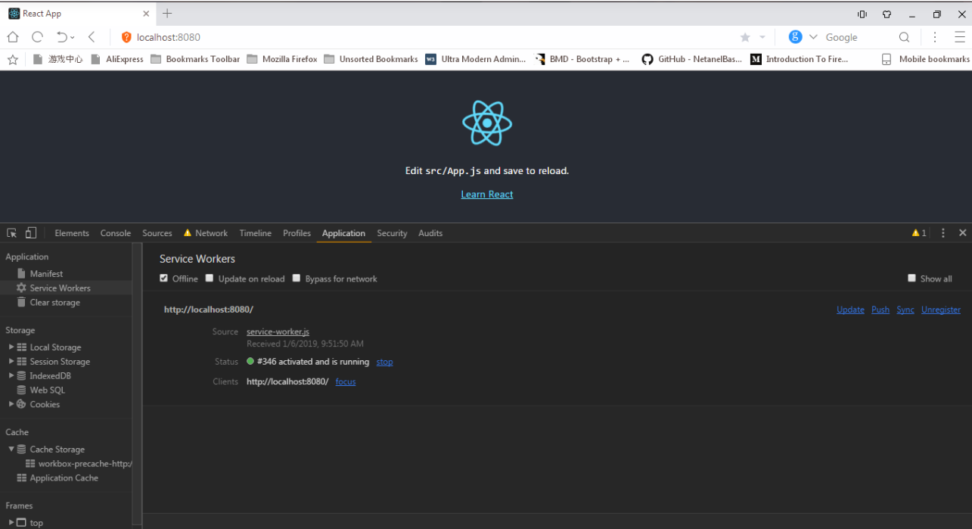This screenshot has height=529, width=972.
Task: Open the DevTools three-dot menu
Action: [943, 233]
